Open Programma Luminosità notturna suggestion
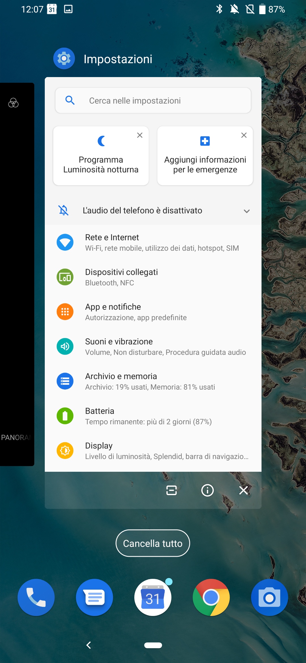This screenshot has height=663, width=306. tap(101, 156)
